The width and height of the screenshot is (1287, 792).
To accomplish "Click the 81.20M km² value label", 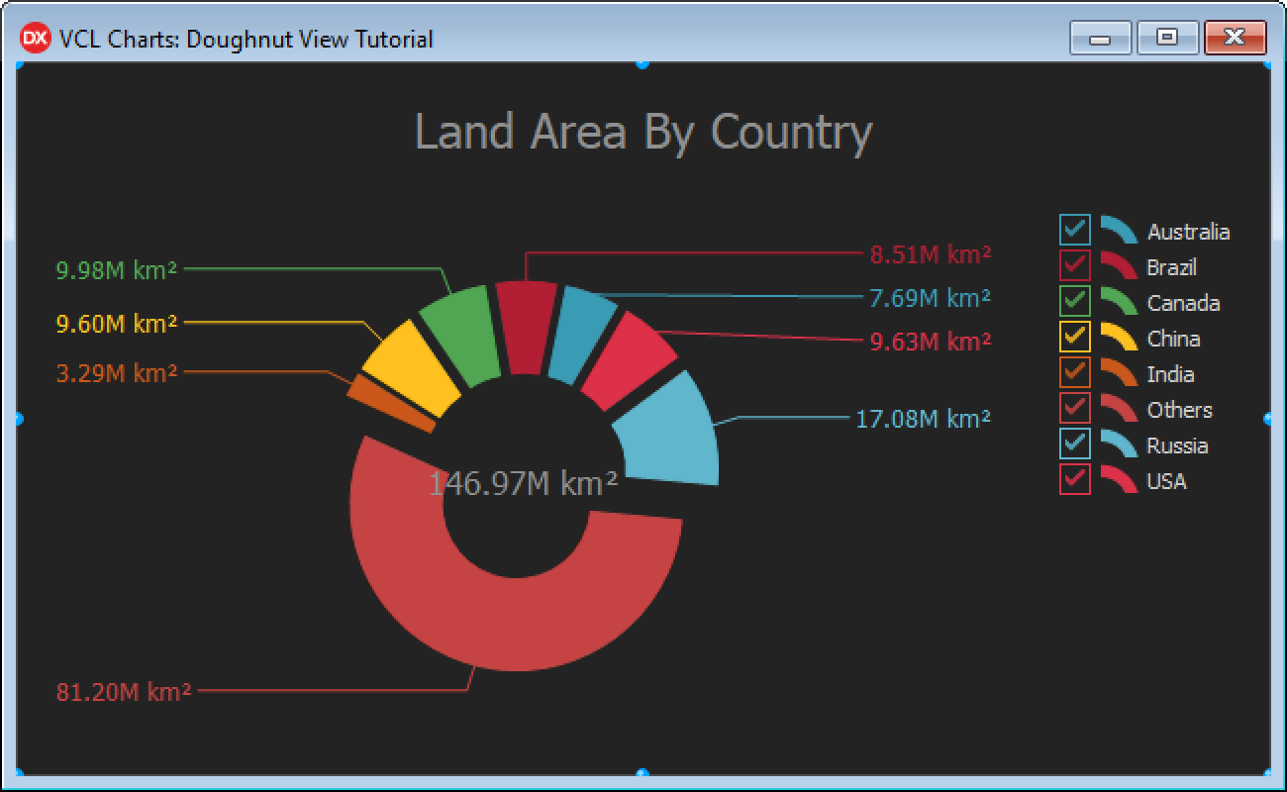I will 124,692.
